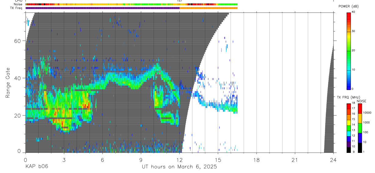Click the 12 tick on the UT hours axis
375x173 pixels.
click(180, 160)
